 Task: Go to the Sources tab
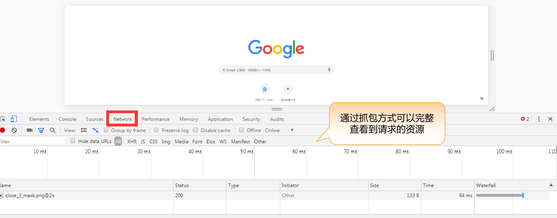pos(95,119)
